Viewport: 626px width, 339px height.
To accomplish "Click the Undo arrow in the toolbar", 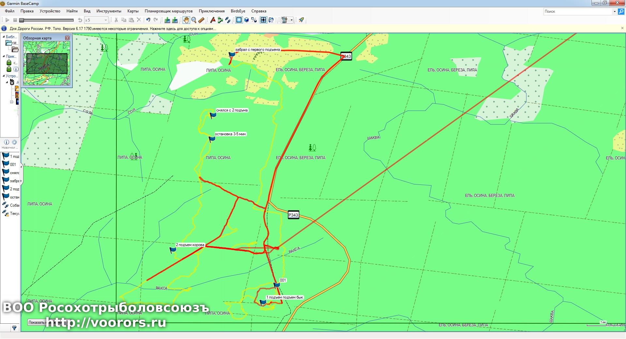I will tap(148, 20).
